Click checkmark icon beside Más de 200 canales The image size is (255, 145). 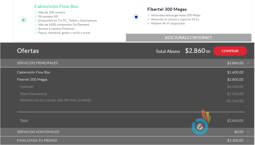click(x=35, y=12)
